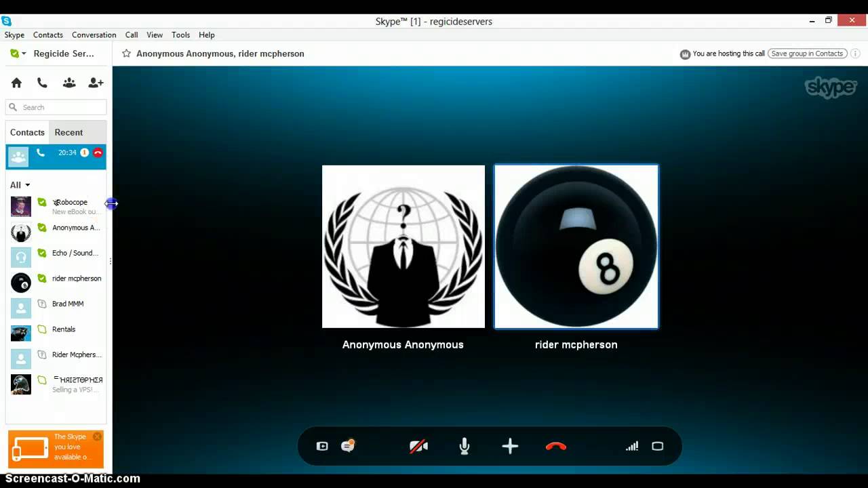Image resolution: width=868 pixels, height=488 pixels.
Task: Show instant messages in call toolbar
Action: tap(348, 445)
